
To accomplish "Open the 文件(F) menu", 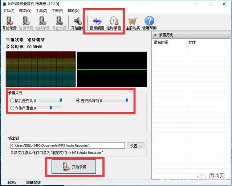I will click(x=9, y=11).
